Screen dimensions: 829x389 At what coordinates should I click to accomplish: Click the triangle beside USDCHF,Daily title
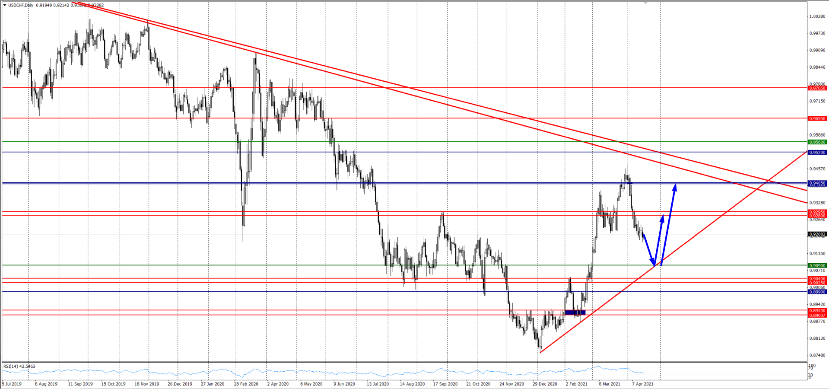5,5
